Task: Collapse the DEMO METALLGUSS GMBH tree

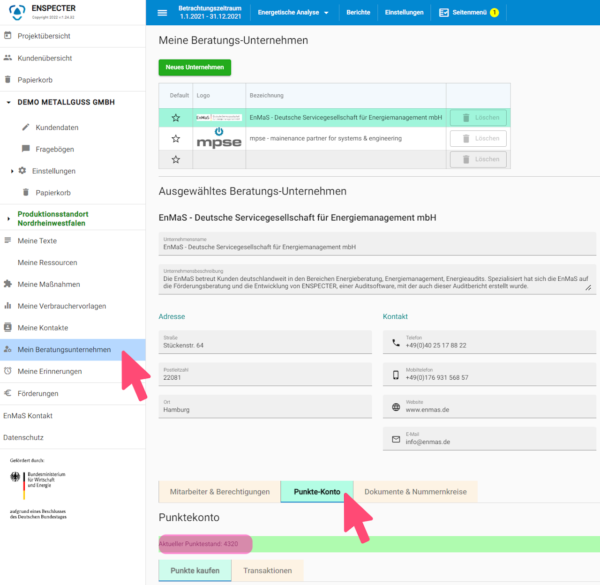Action: (8, 102)
